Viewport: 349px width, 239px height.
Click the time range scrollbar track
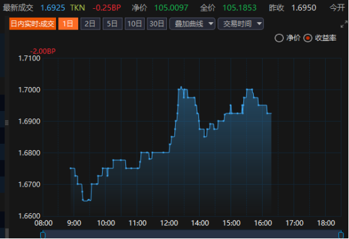(x=192, y=235)
